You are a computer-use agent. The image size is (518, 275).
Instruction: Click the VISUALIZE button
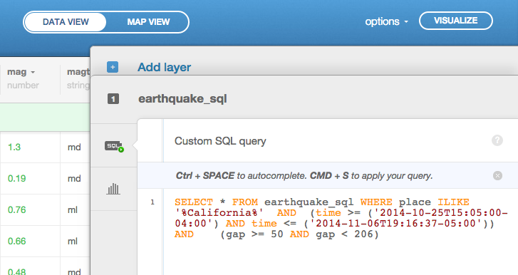pyautogui.click(x=456, y=21)
